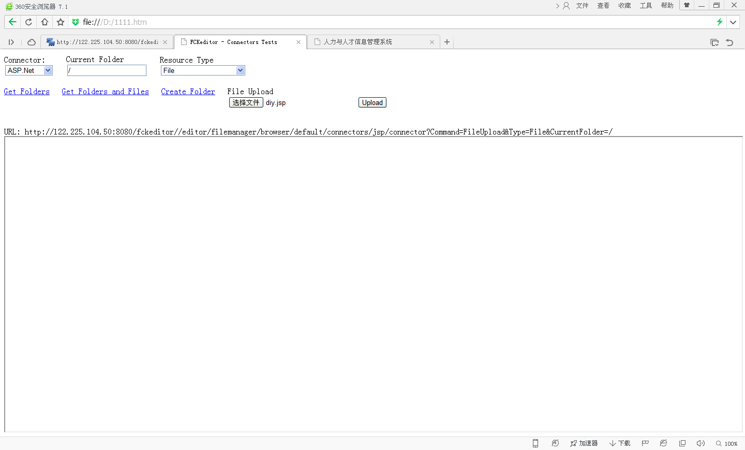The image size is (745, 450).
Task: Click the cloud sync icon
Action: point(32,42)
